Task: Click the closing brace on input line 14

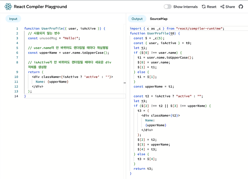Action: click(25, 96)
